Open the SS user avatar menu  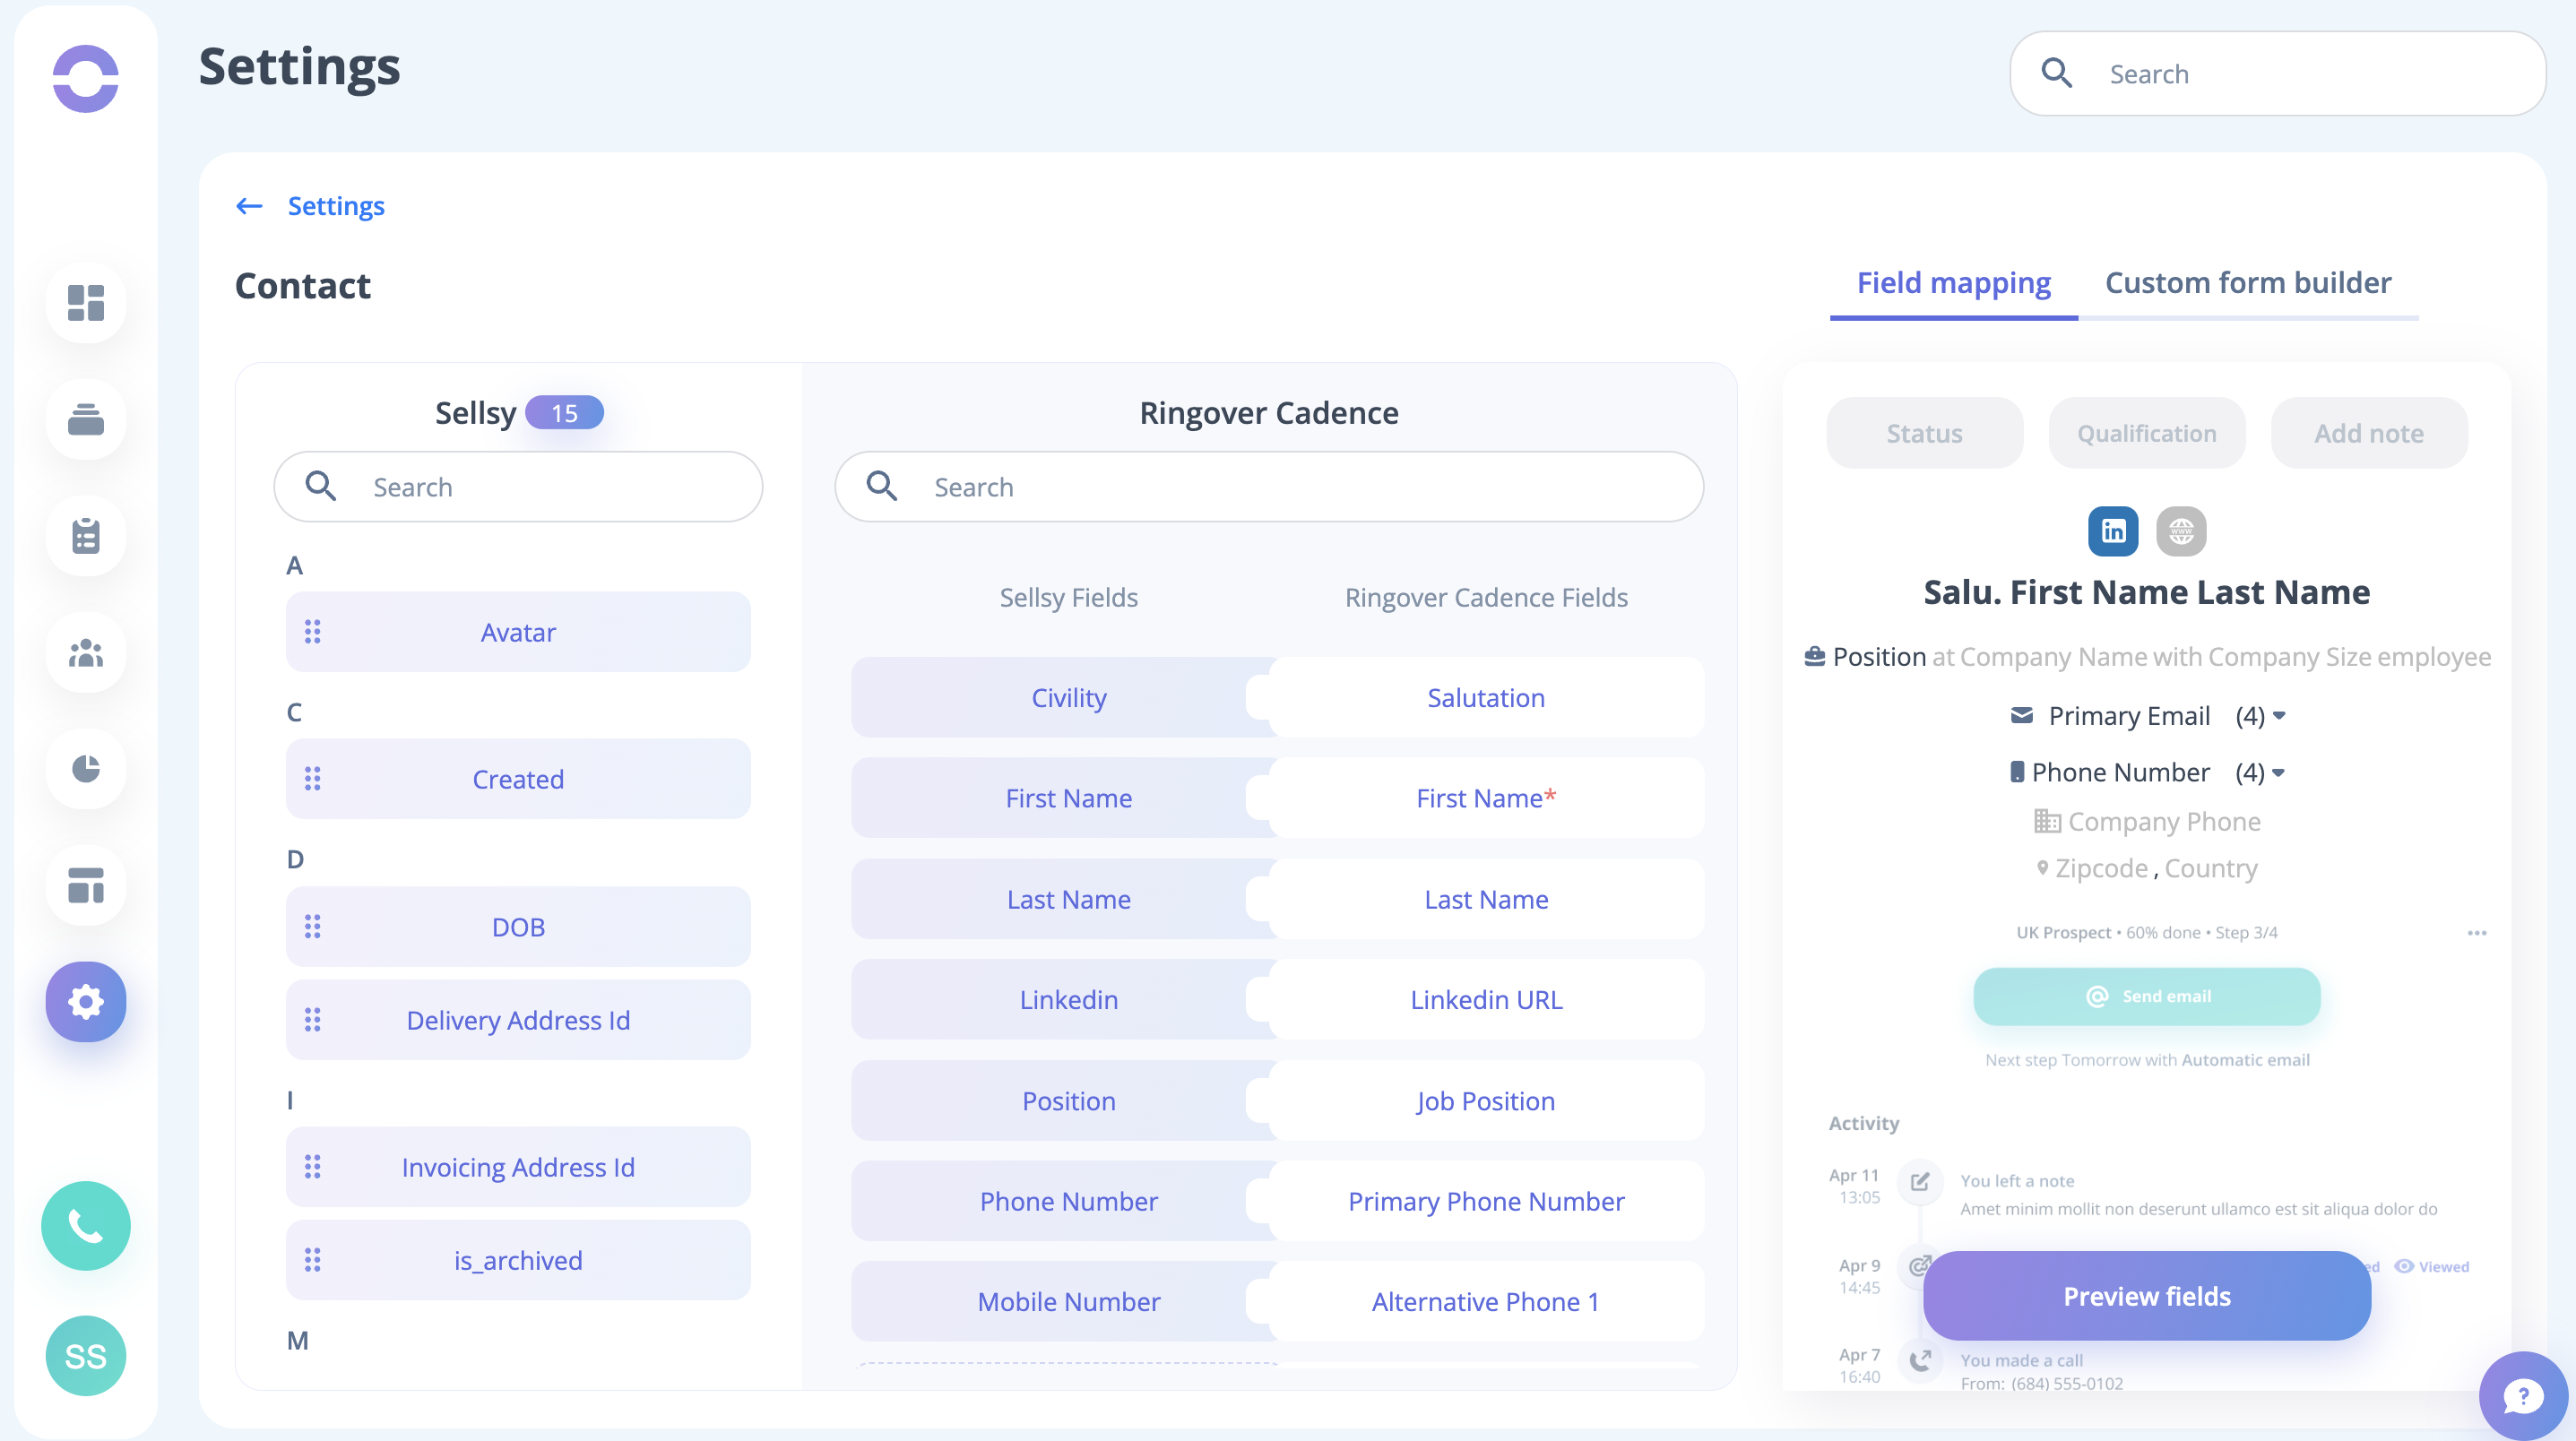click(x=86, y=1355)
